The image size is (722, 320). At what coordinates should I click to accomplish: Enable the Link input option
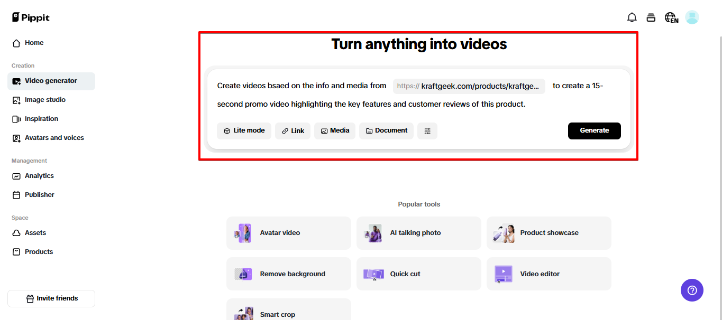(x=293, y=130)
